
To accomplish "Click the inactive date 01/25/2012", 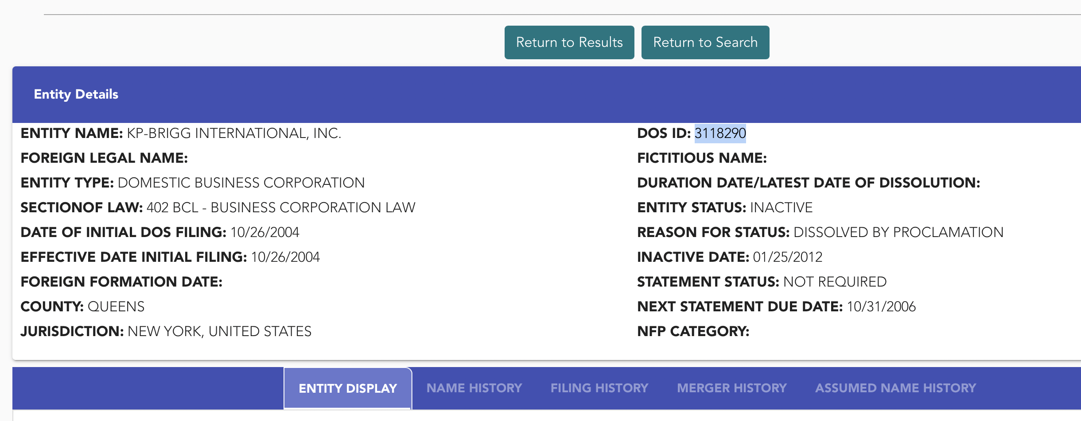I will pyautogui.click(x=787, y=257).
